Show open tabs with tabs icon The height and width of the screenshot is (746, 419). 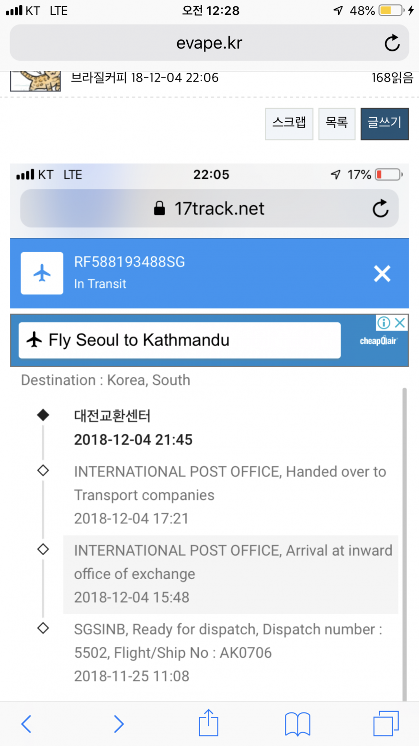tap(385, 723)
